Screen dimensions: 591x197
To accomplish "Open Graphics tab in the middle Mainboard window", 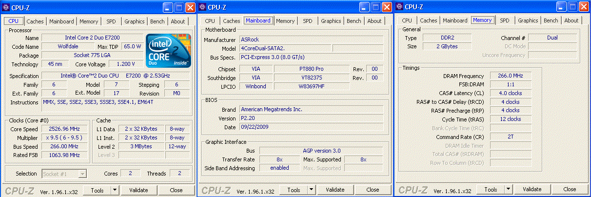I will [331, 21].
